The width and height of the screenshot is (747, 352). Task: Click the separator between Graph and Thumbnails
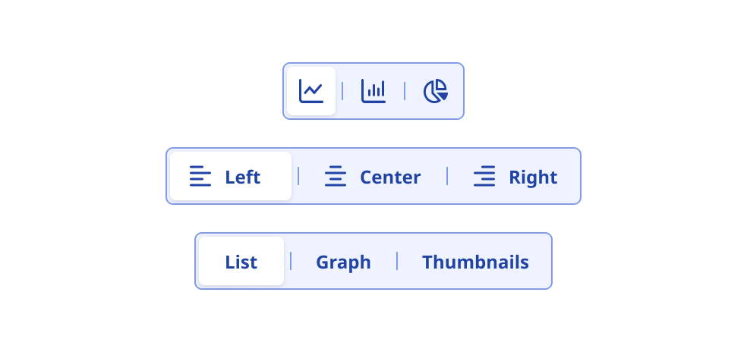[x=397, y=261]
